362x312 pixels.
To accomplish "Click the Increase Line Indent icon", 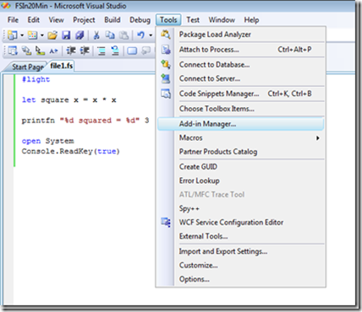I will tap(85, 51).
